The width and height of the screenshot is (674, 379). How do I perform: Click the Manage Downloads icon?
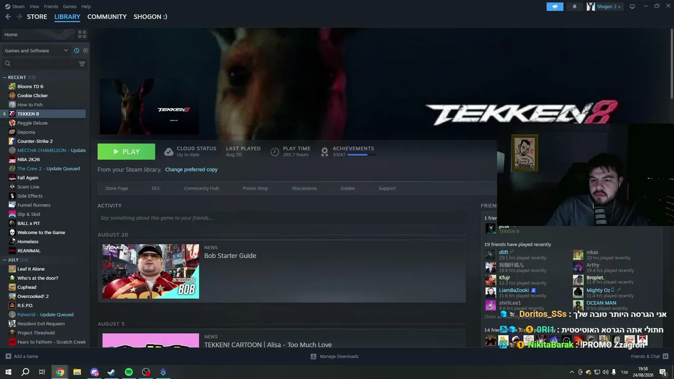[313, 356]
